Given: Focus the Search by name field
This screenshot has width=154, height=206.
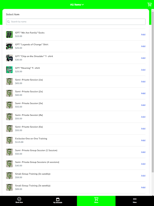Looking at the screenshot, I should (x=76, y=22).
